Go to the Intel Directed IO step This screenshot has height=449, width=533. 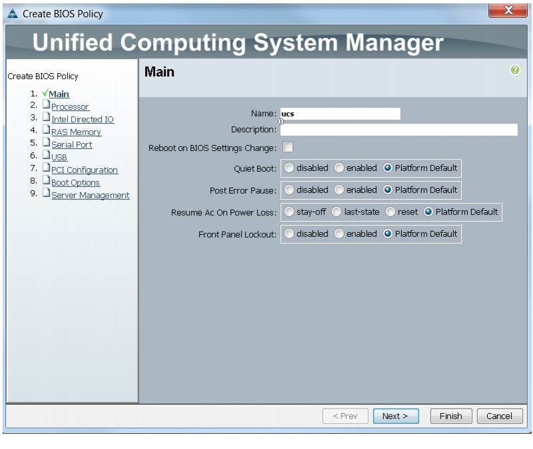[x=83, y=119]
